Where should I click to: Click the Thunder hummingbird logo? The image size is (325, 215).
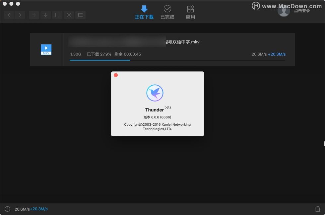coord(155,93)
